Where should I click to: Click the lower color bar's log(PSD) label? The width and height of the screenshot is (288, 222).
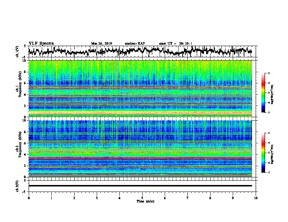(x=272, y=154)
